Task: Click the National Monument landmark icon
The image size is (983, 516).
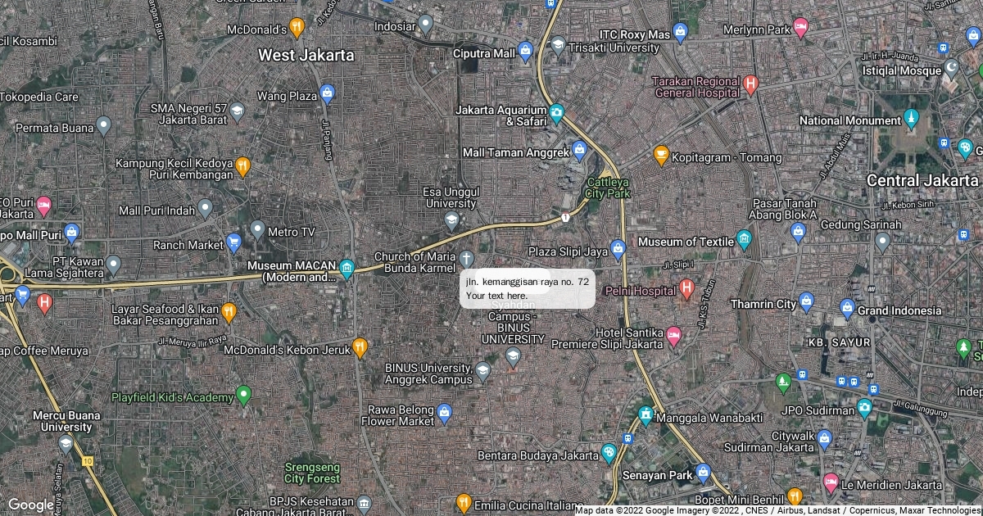Action: pyautogui.click(x=911, y=120)
